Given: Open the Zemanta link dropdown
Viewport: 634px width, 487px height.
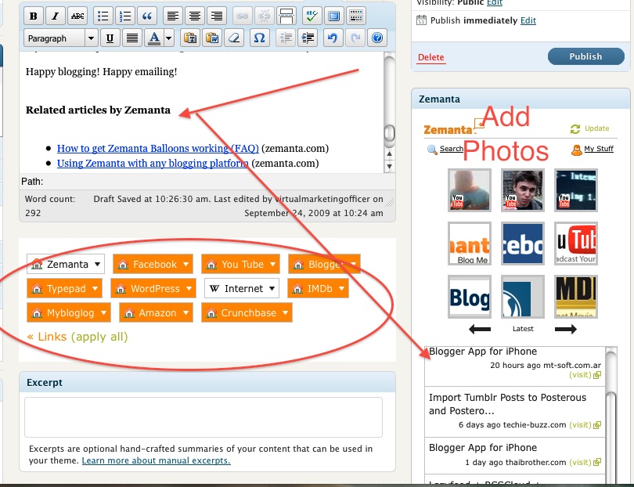Looking at the screenshot, I should [x=66, y=264].
